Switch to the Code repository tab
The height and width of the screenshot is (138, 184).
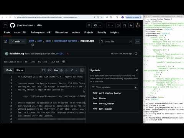7,33
